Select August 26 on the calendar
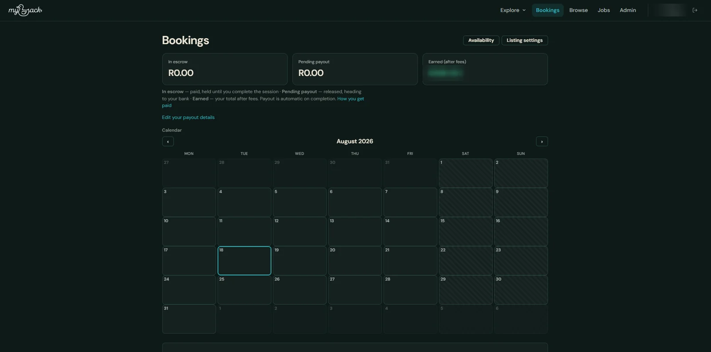This screenshot has width=711, height=352. (300, 290)
